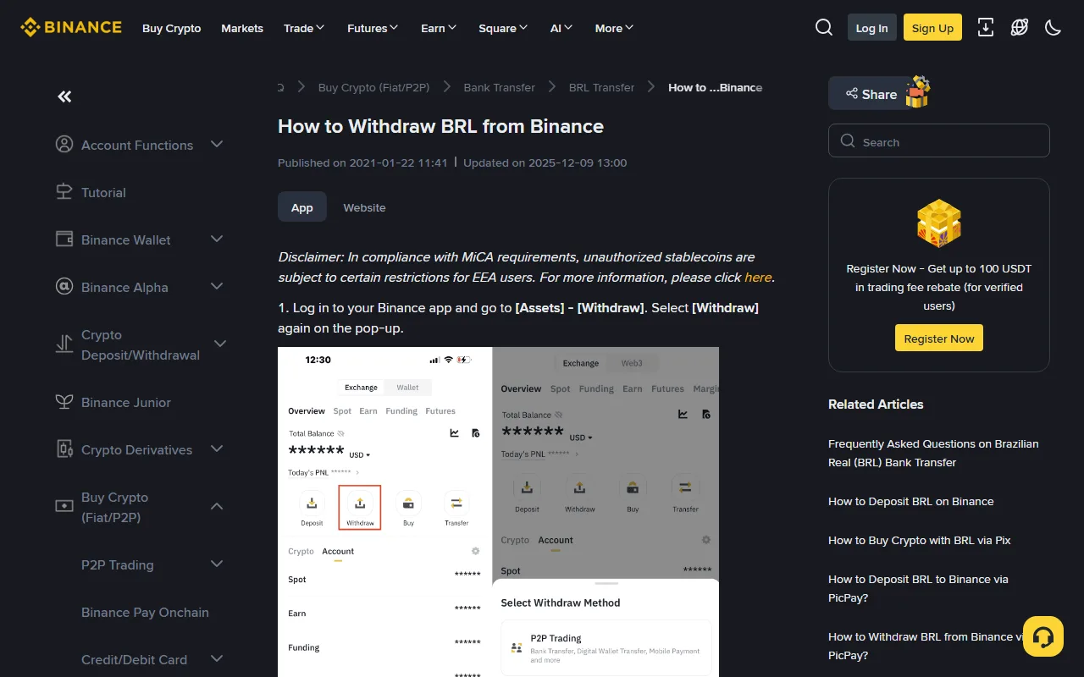Image resolution: width=1084 pixels, height=677 pixels.
Task: Open the AI dropdown menu
Action: (561, 28)
